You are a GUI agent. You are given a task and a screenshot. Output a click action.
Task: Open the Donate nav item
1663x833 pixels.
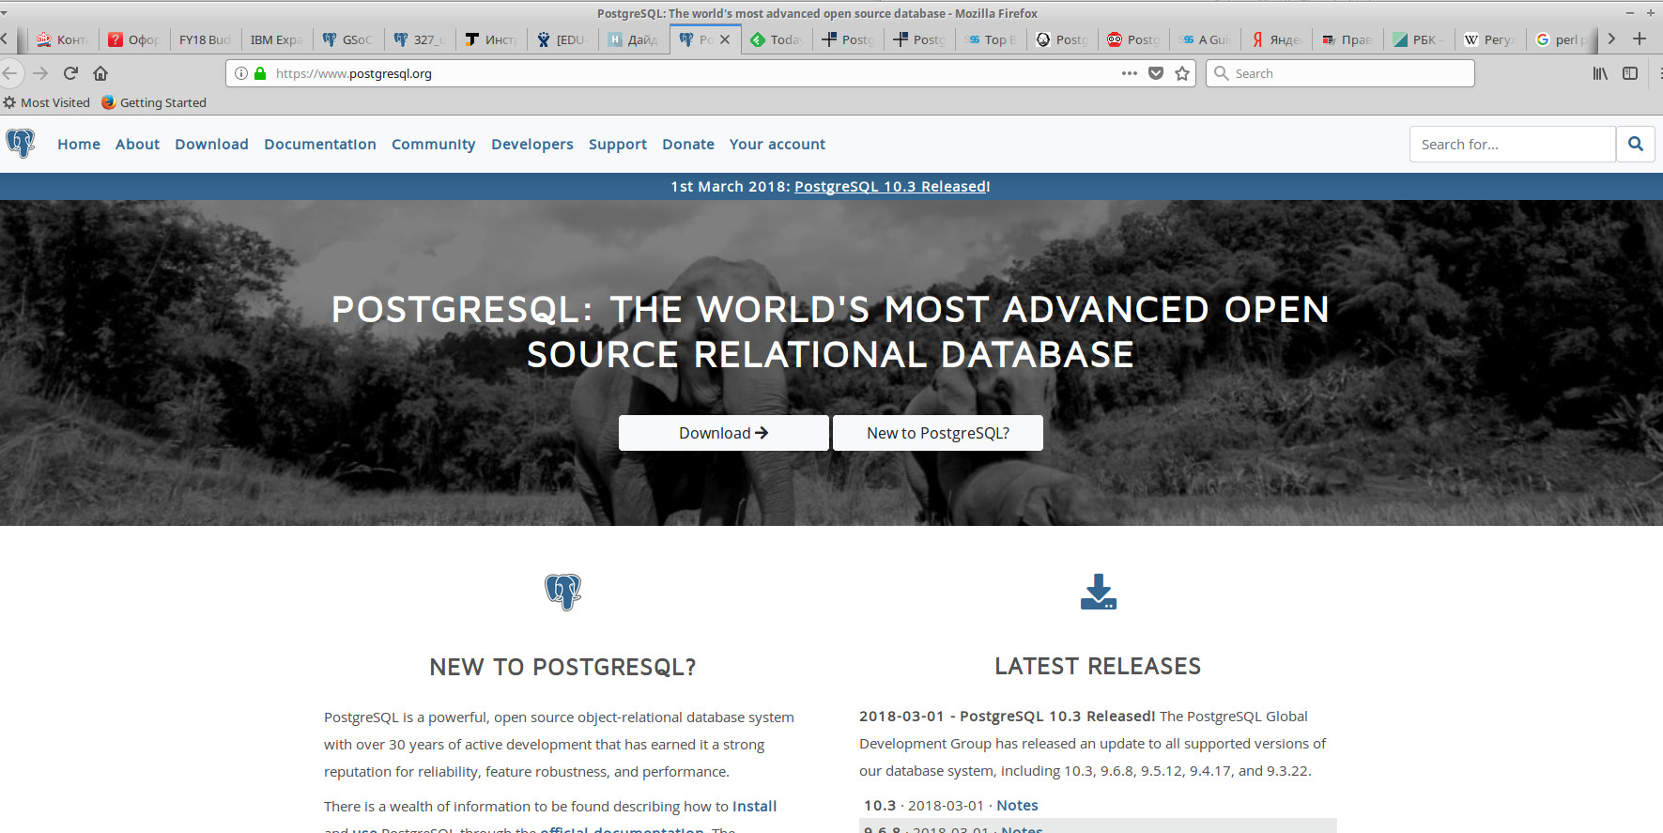coord(688,144)
